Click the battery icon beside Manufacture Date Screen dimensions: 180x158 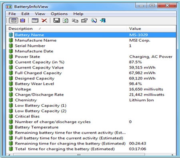point(11,51)
